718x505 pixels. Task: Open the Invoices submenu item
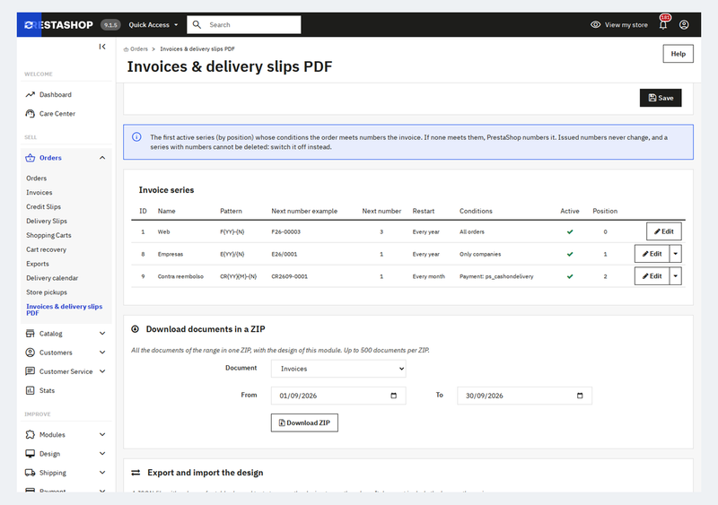point(39,193)
